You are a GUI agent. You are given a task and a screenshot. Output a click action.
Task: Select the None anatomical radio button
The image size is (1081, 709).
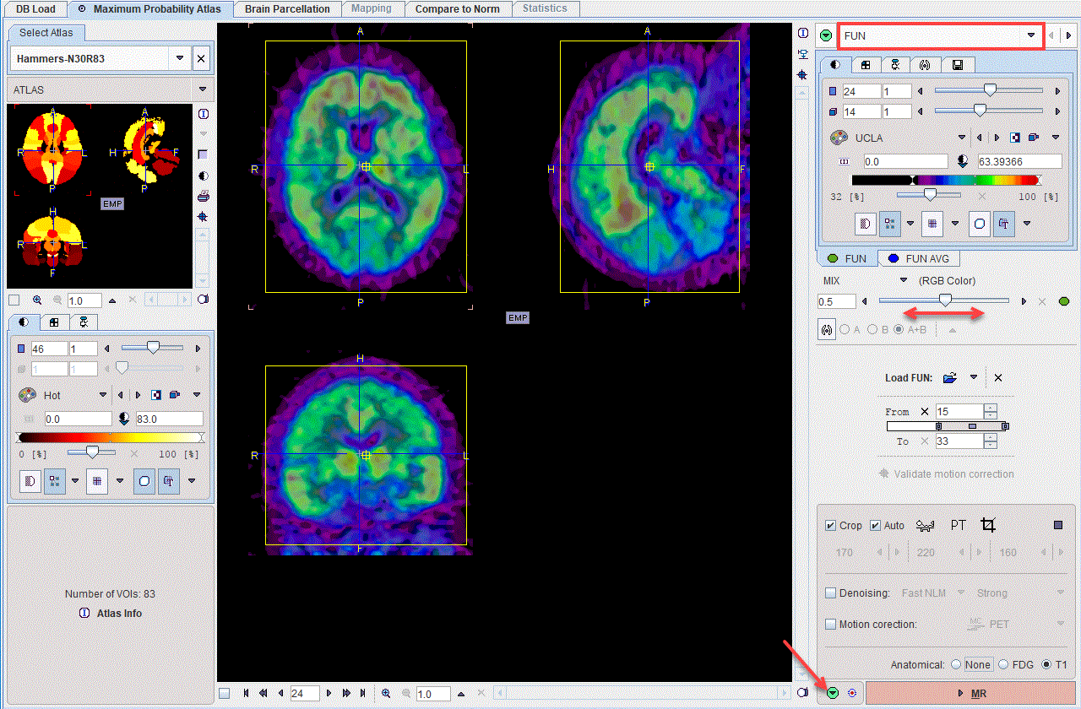[x=956, y=665]
